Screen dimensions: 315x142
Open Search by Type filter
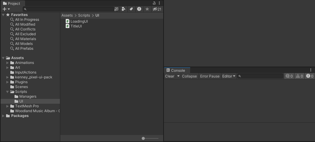[x=124, y=9]
